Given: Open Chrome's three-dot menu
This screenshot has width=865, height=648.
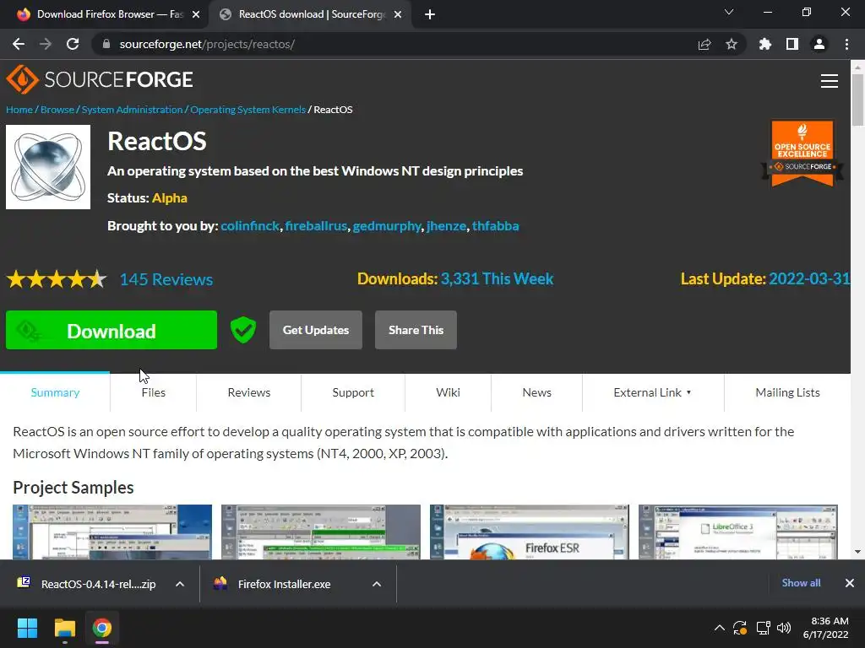Looking at the screenshot, I should [x=846, y=44].
